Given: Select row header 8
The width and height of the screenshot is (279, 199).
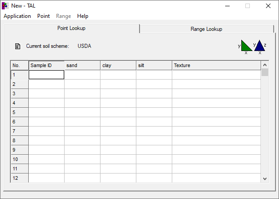Looking at the screenshot, I should point(20,141).
